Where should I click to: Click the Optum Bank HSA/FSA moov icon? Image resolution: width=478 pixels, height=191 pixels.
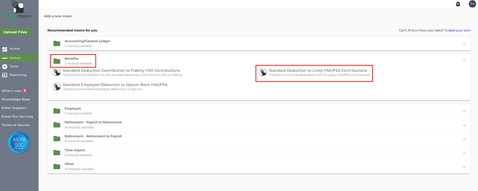[57, 86]
